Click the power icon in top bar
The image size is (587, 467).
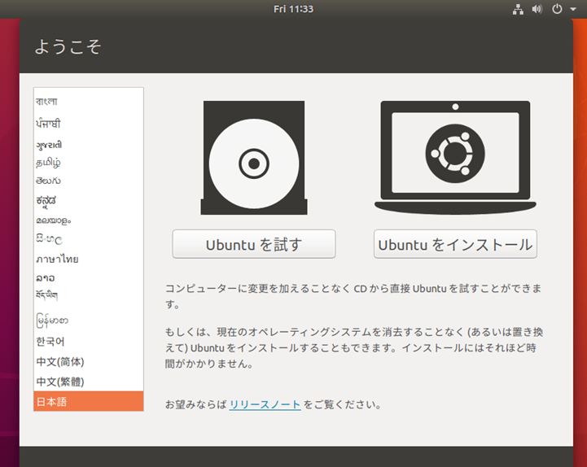click(557, 9)
